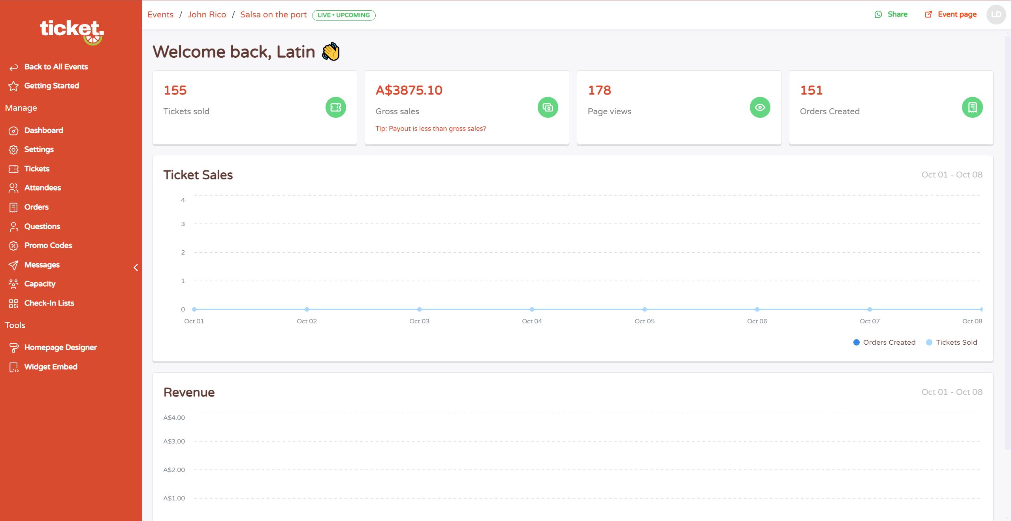This screenshot has height=521, width=1011.
Task: Open Dashboard from the sidebar menu
Action: tap(44, 130)
